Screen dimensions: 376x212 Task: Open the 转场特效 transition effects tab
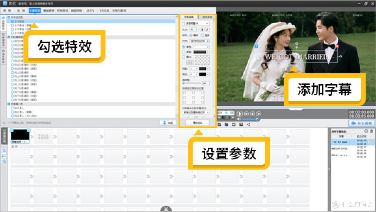click(x=63, y=10)
